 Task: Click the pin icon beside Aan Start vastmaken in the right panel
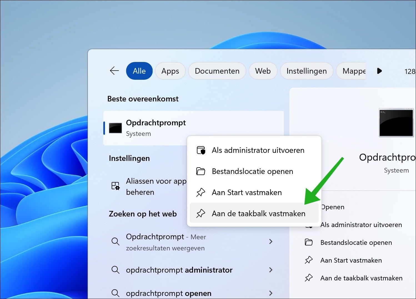(309, 260)
